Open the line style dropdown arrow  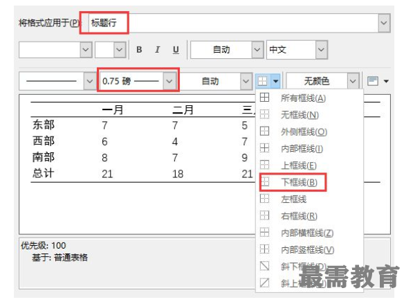(89, 81)
